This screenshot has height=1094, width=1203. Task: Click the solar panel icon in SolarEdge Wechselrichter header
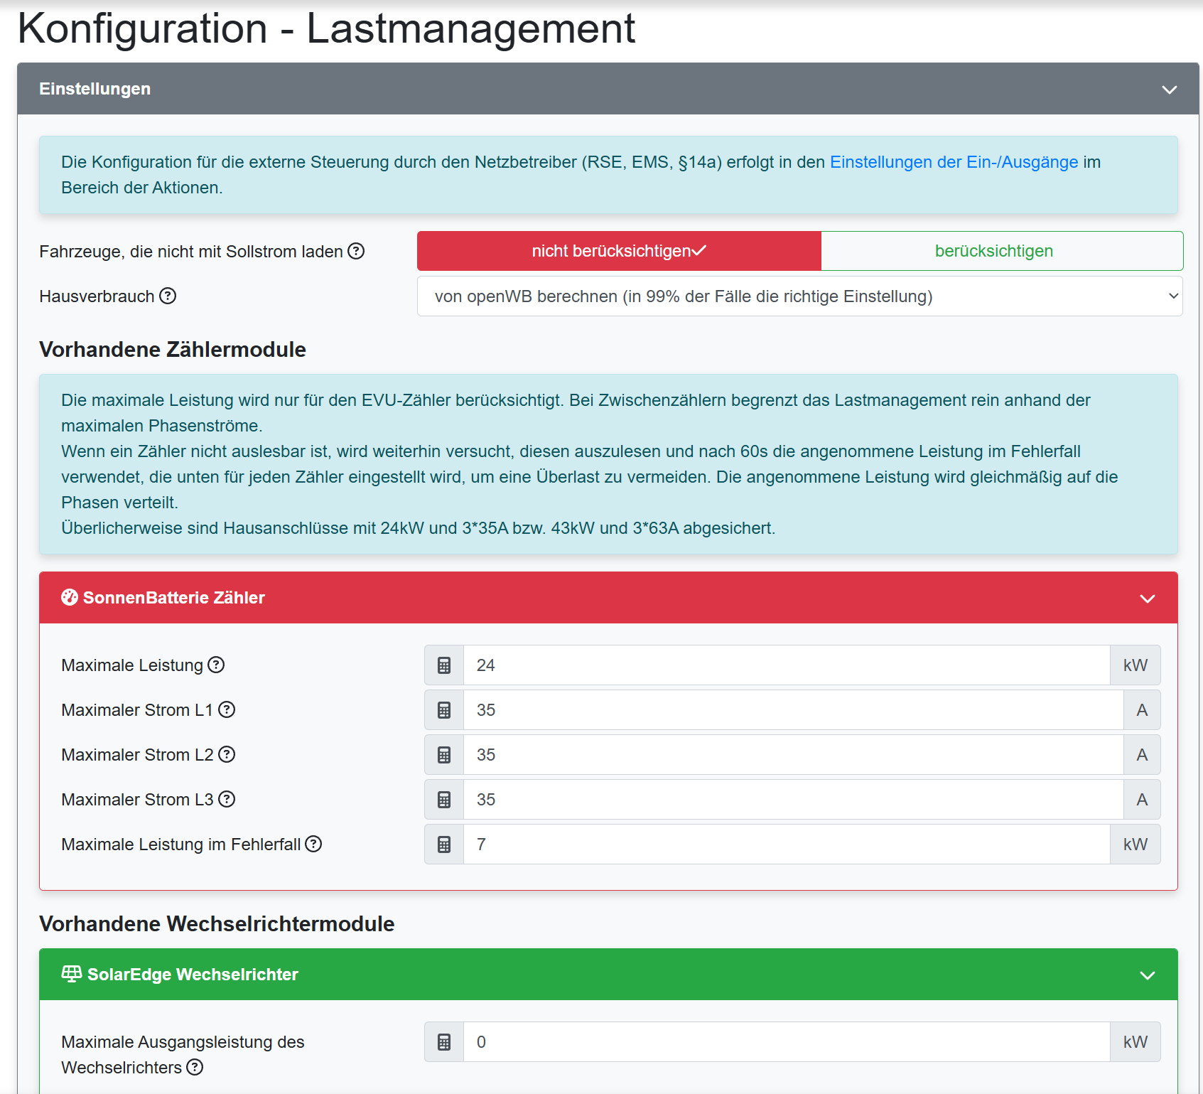pyautogui.click(x=70, y=974)
